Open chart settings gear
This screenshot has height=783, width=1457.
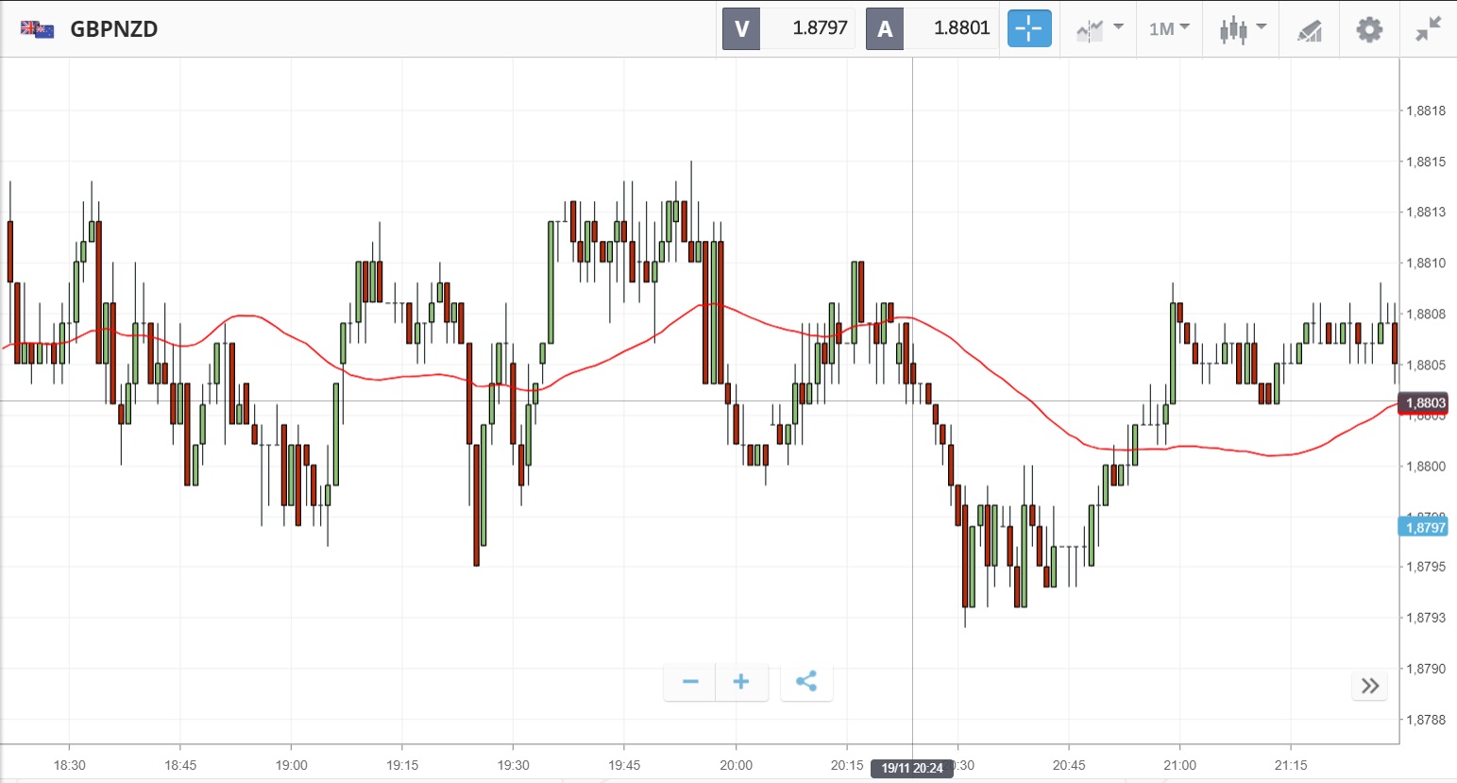[1369, 29]
